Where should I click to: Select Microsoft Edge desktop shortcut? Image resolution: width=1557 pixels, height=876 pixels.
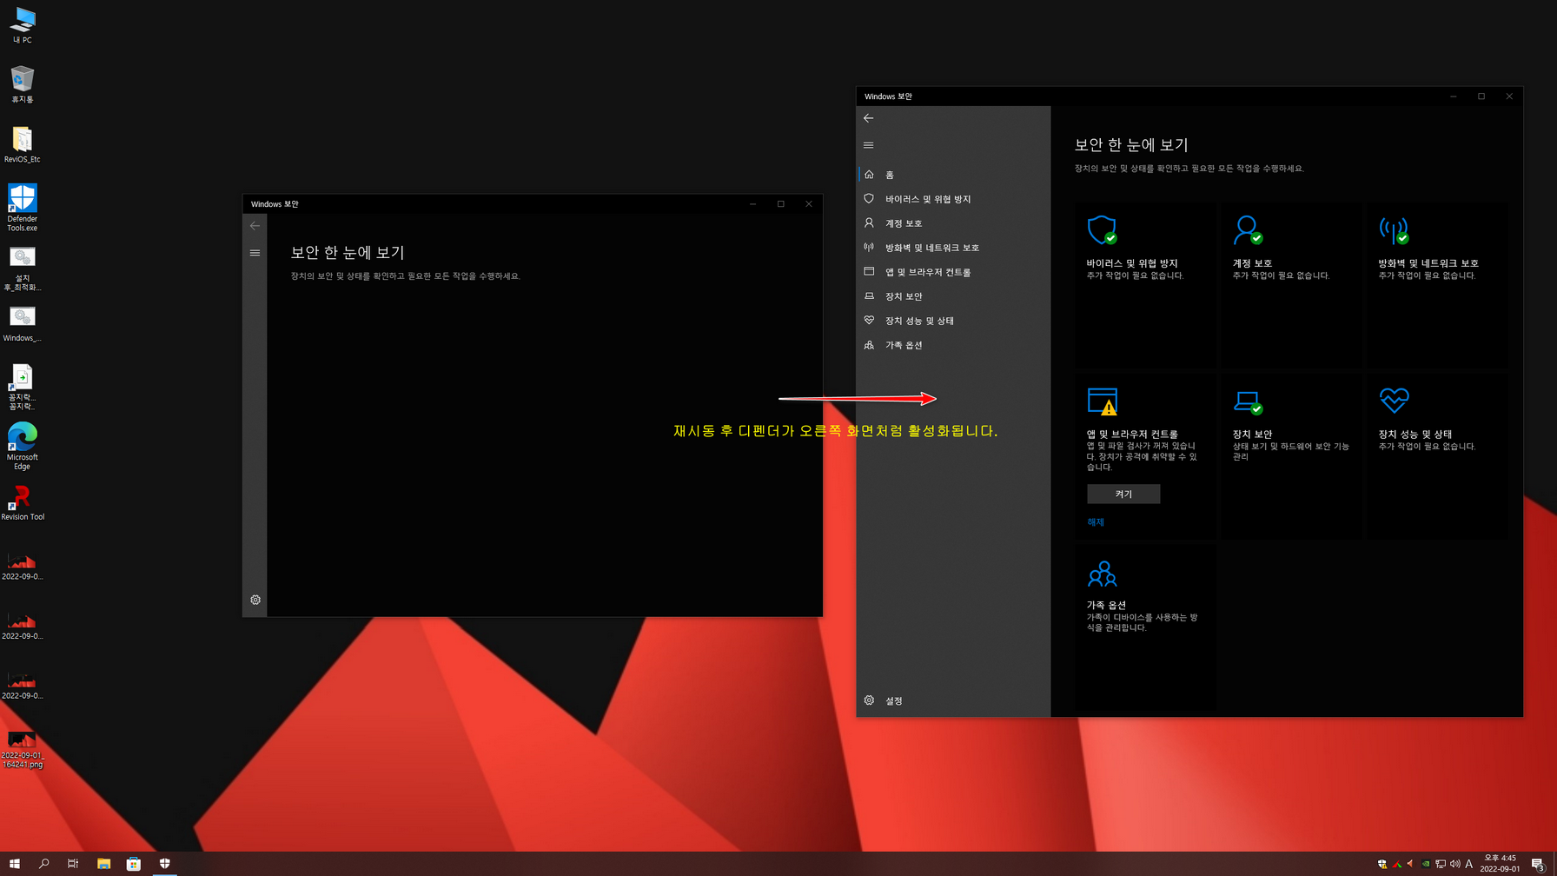click(x=23, y=447)
